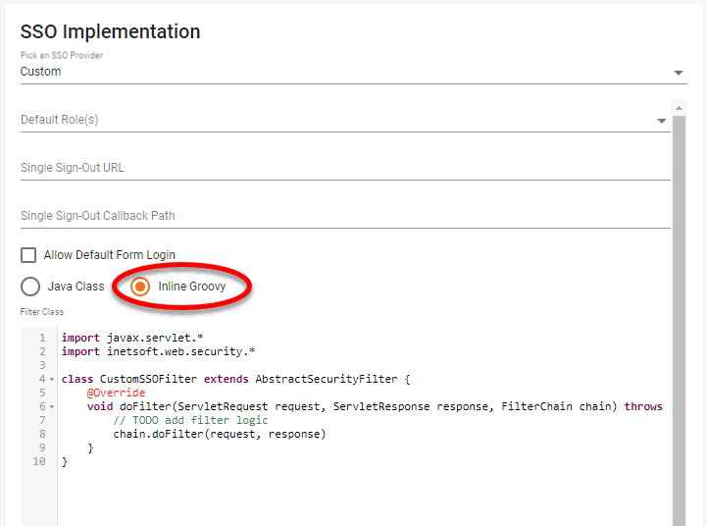This screenshot has height=526, width=707.
Task: Click line number 3 in the gutter
Action: pyautogui.click(x=42, y=365)
